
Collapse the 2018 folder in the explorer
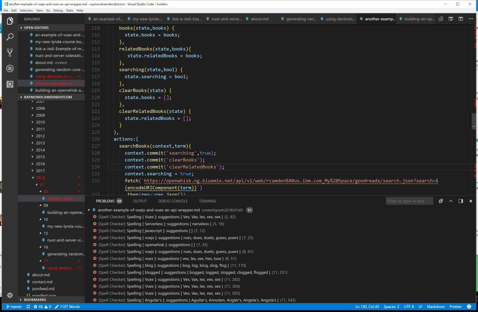pyautogui.click(x=40, y=178)
